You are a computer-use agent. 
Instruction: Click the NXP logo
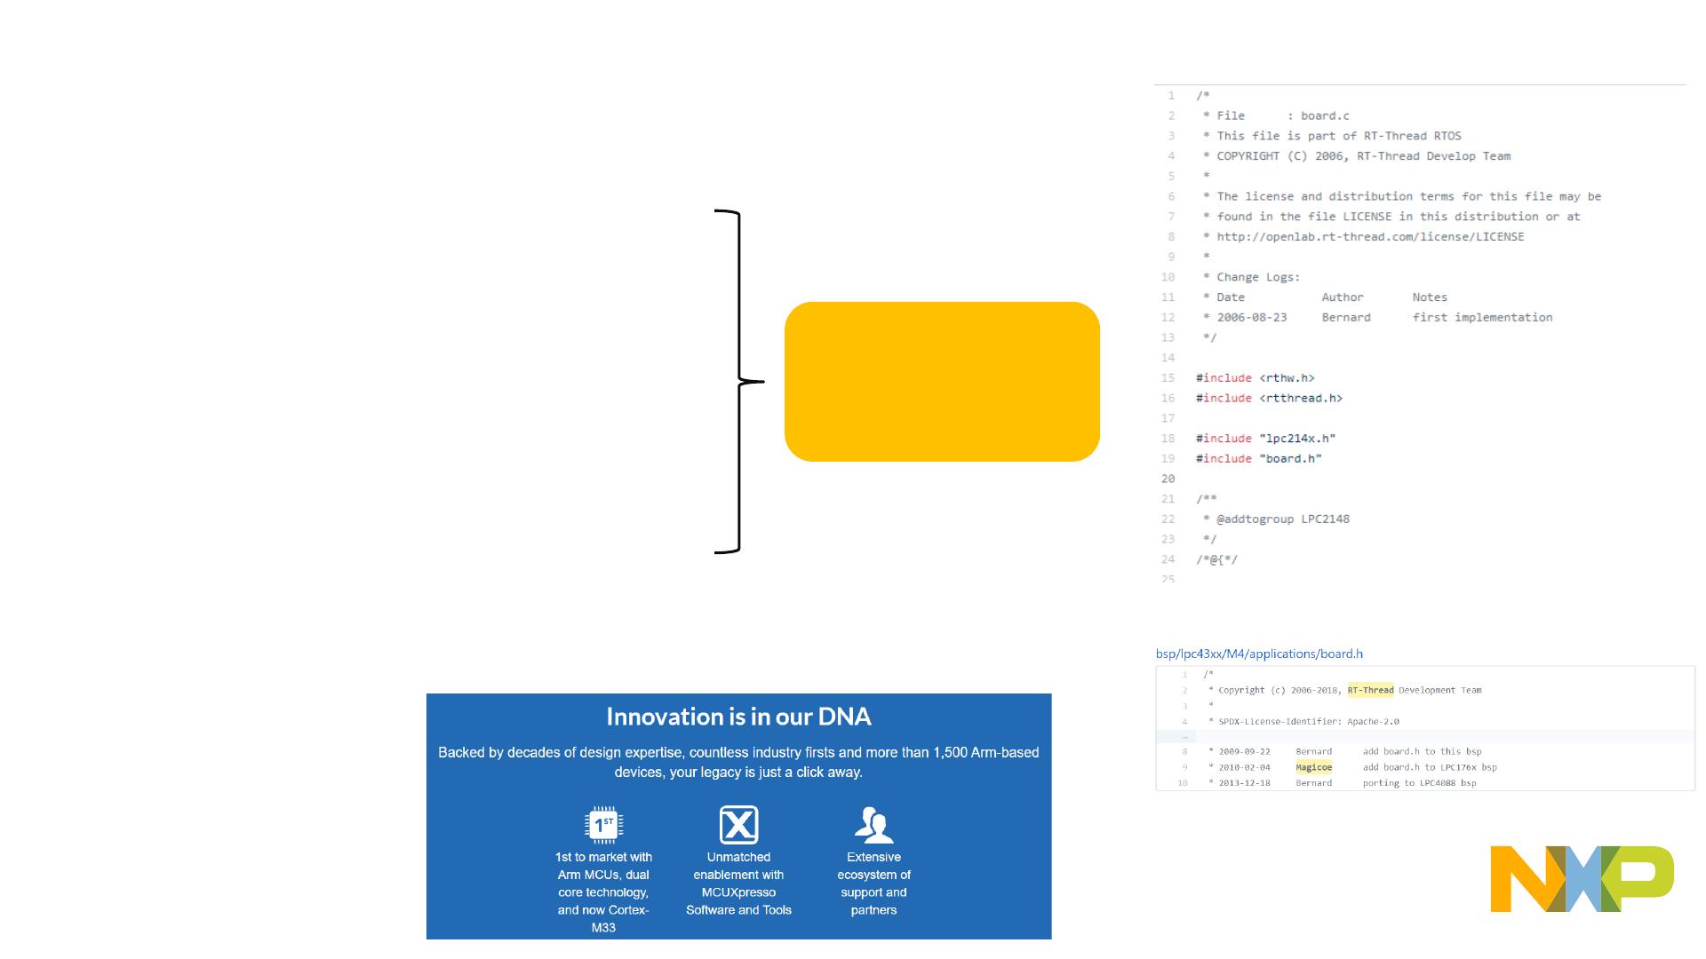click(1582, 879)
